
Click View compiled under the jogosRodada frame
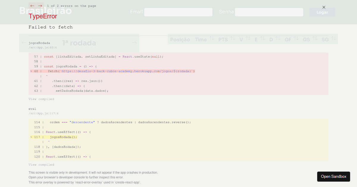coord(41,99)
